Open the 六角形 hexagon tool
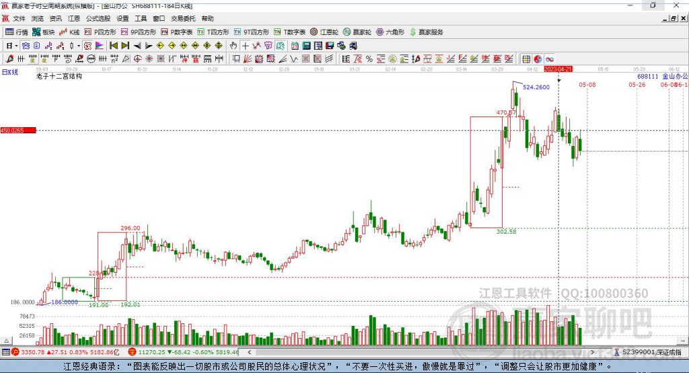 point(390,32)
